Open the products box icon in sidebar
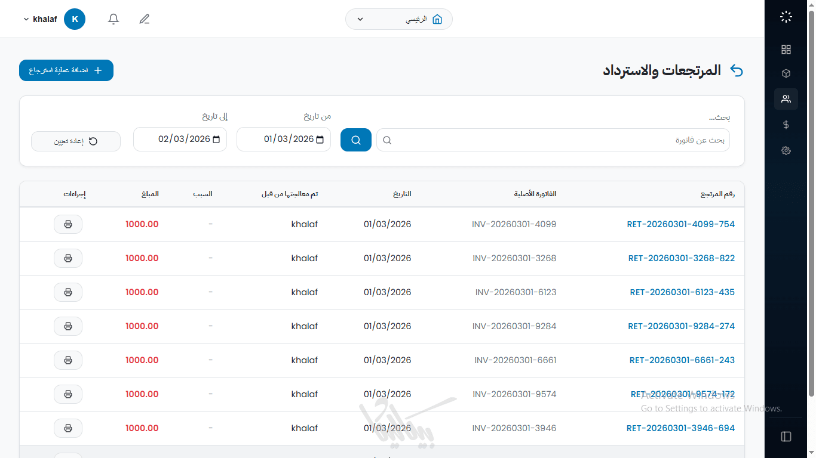 [x=786, y=73]
